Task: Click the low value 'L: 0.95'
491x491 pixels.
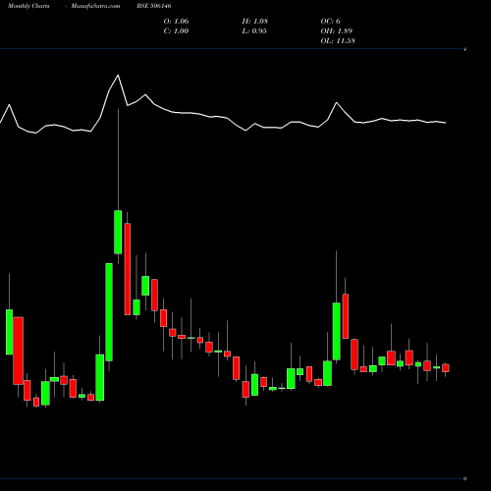Action: pos(254,31)
